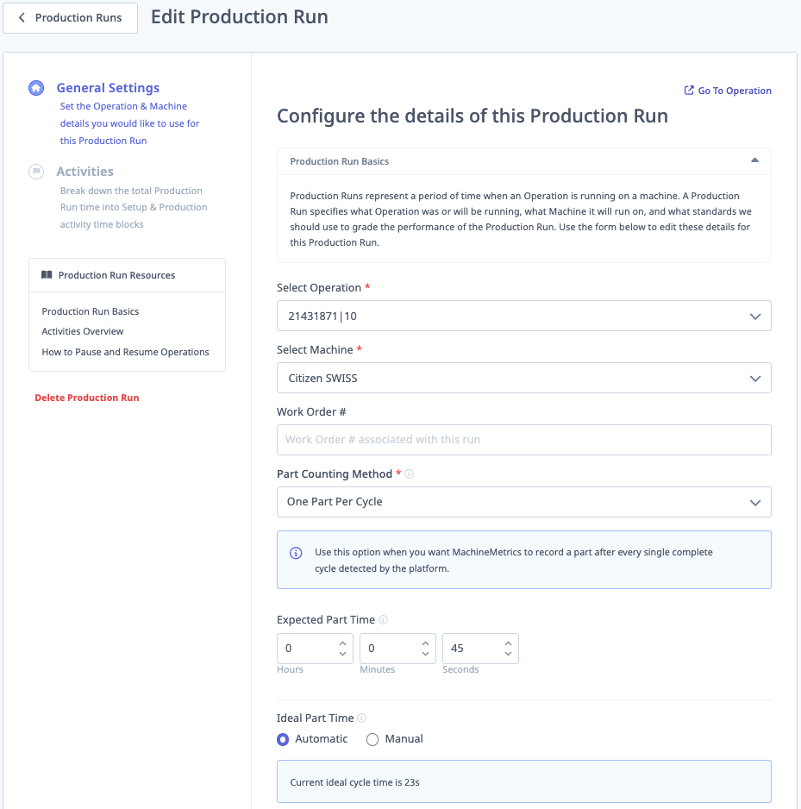Select the Automatic ideal part time option
Screen dimensions: 801x809
point(283,739)
